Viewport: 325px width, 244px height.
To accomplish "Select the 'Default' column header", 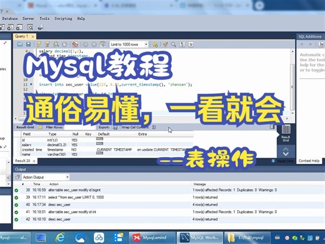I will pos(104,134).
